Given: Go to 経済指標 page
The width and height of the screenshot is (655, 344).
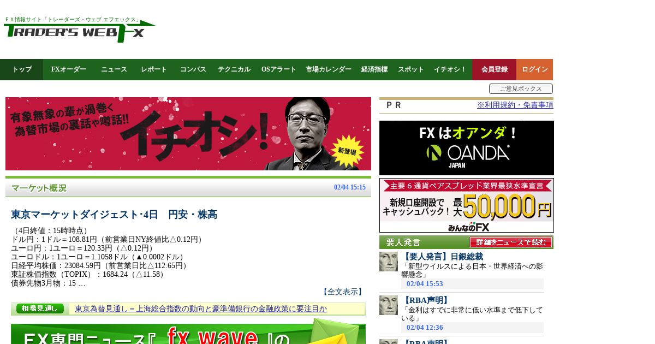Looking at the screenshot, I should (x=374, y=69).
